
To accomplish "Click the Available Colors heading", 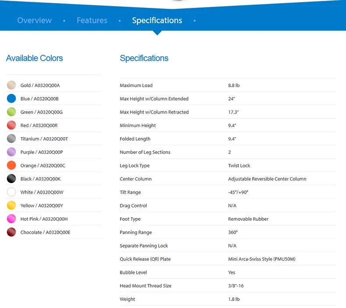I will pyautogui.click(x=35, y=58).
